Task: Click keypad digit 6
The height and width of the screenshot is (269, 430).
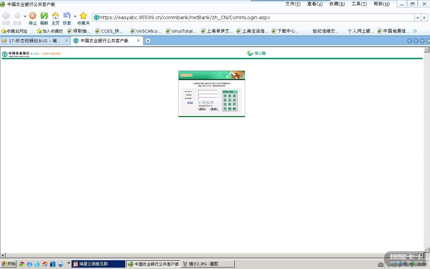Action: click(x=234, y=96)
